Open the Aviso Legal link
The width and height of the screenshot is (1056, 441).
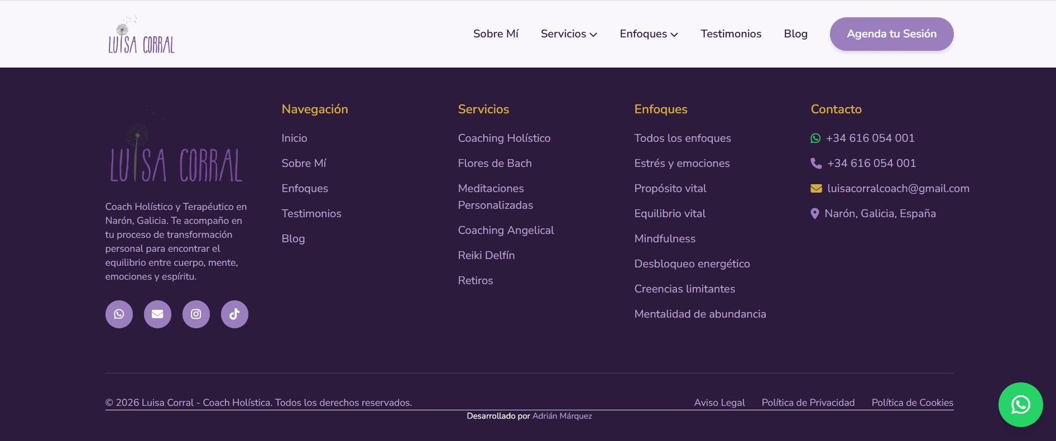(719, 402)
